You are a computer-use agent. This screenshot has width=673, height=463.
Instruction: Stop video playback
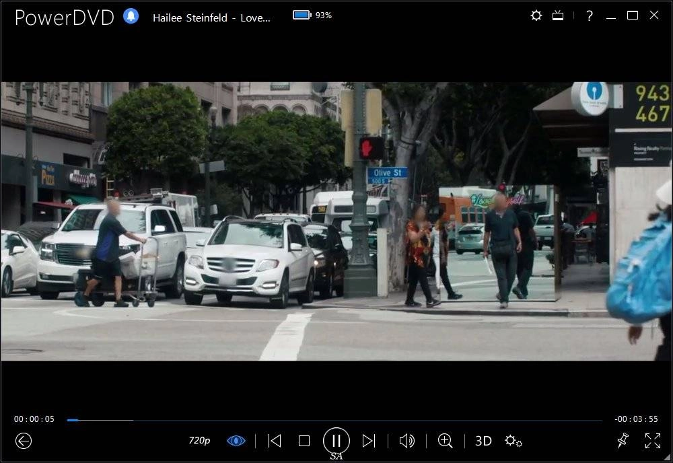(x=304, y=441)
